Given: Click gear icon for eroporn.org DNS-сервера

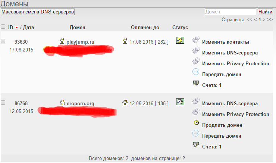Looking at the screenshot, I should [x=196, y=101].
